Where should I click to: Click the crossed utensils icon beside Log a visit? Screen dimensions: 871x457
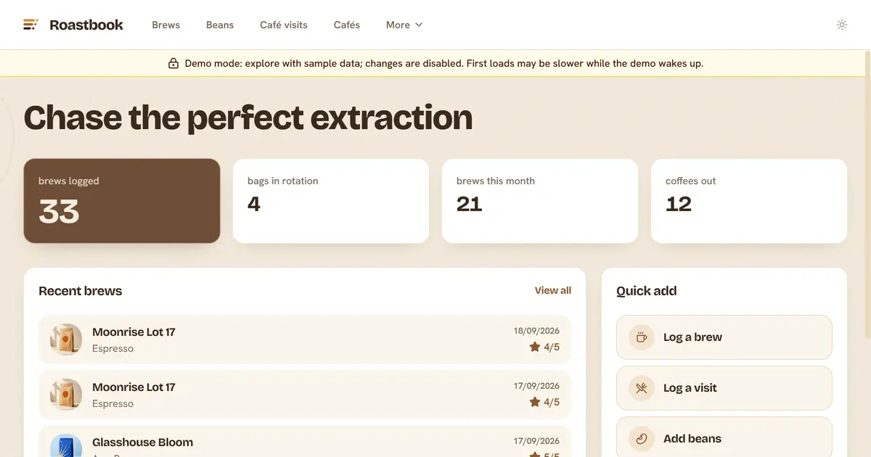click(642, 388)
